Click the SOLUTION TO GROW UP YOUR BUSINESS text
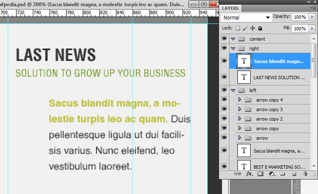 pos(101,73)
